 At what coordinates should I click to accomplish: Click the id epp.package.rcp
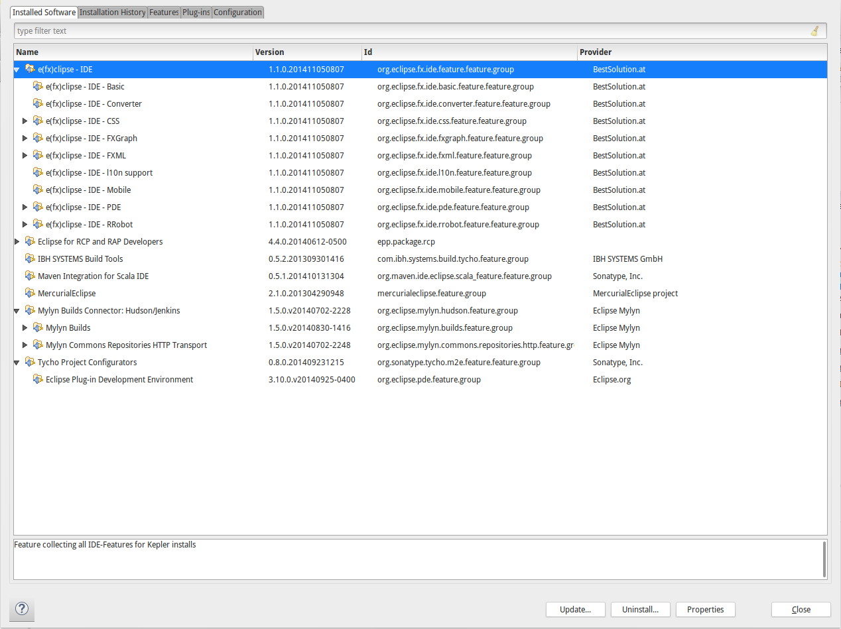click(406, 241)
